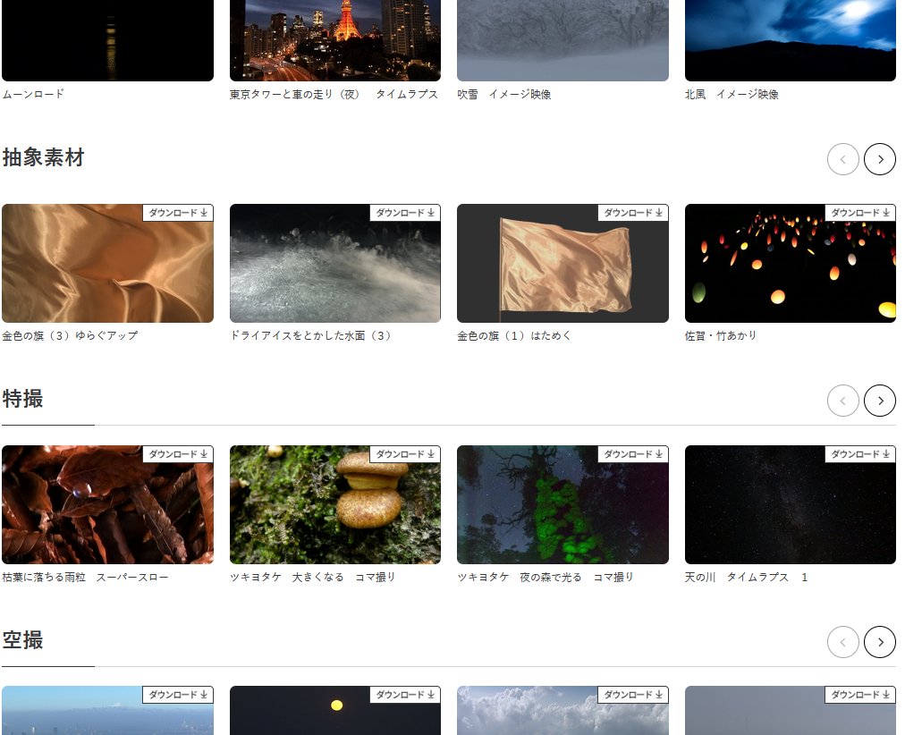Select the 抽象素材 section heading

pos(43,157)
